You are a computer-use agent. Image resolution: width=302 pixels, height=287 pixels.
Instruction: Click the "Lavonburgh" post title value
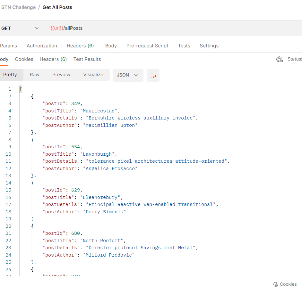97,154
